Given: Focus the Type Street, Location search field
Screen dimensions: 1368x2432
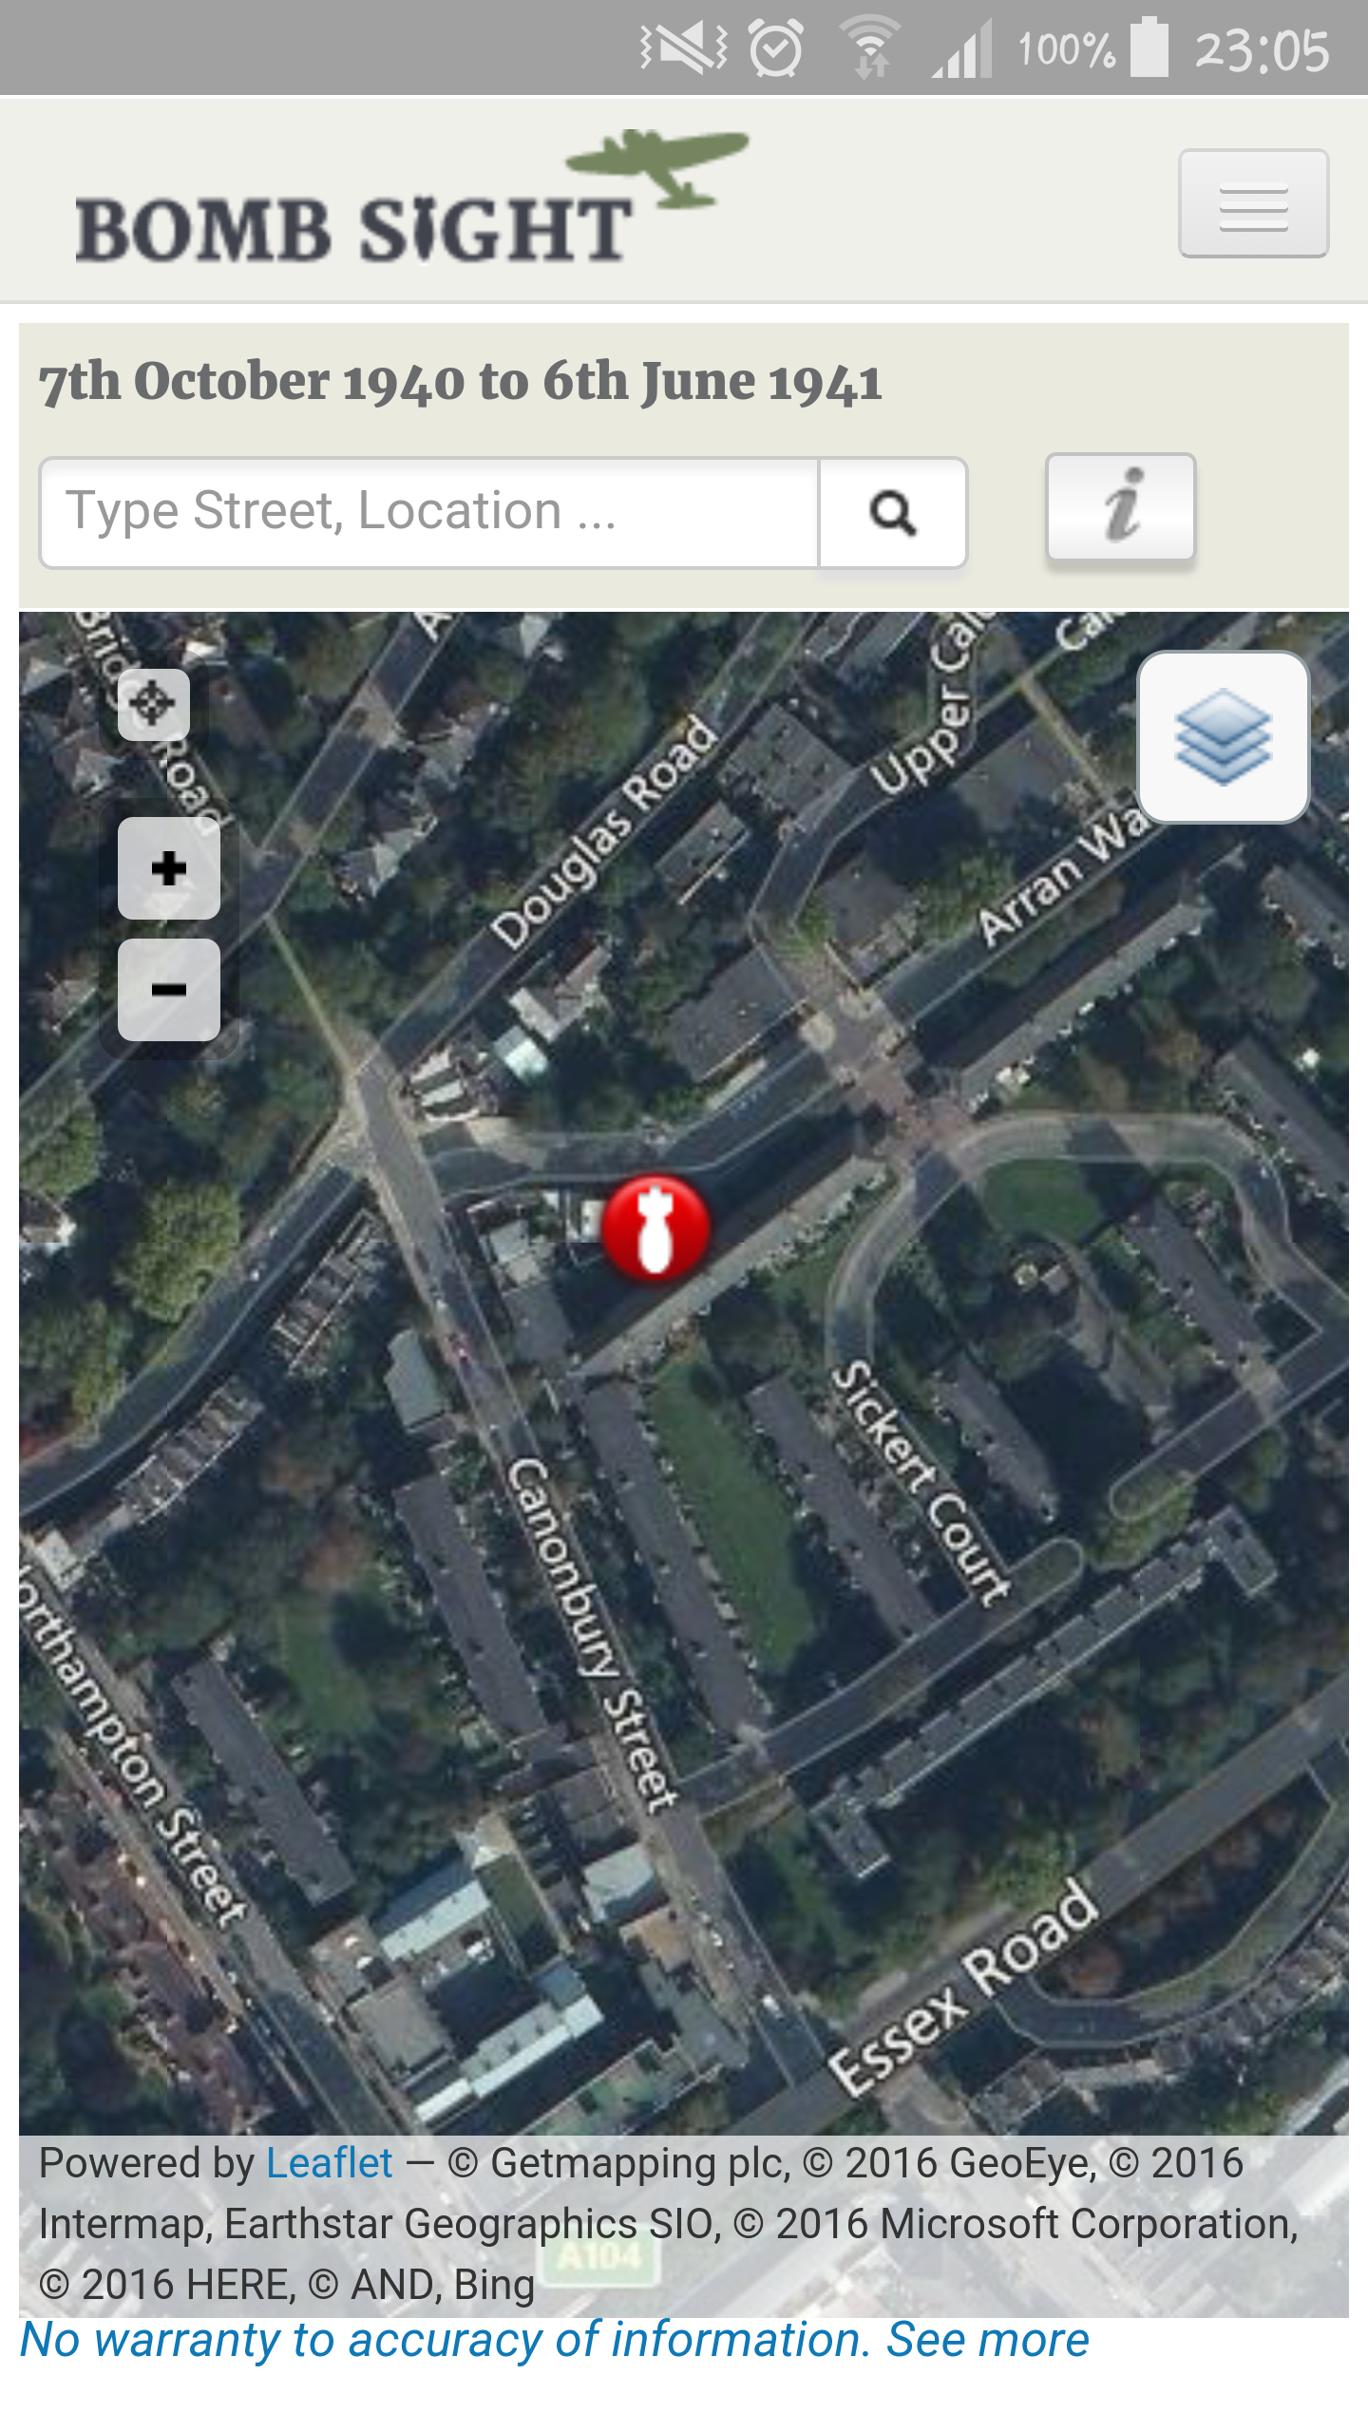Looking at the screenshot, I should 429,513.
